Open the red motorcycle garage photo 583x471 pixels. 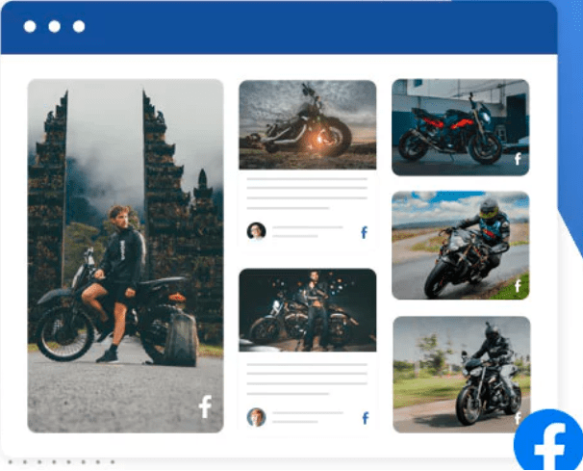click(x=460, y=125)
